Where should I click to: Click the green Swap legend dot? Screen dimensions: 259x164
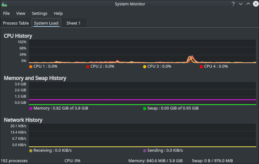click(x=145, y=108)
